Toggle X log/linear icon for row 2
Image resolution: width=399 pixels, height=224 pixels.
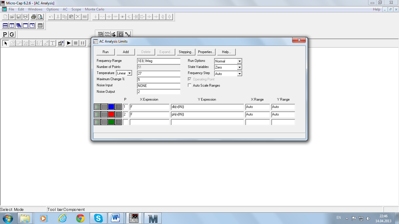pos(97,114)
